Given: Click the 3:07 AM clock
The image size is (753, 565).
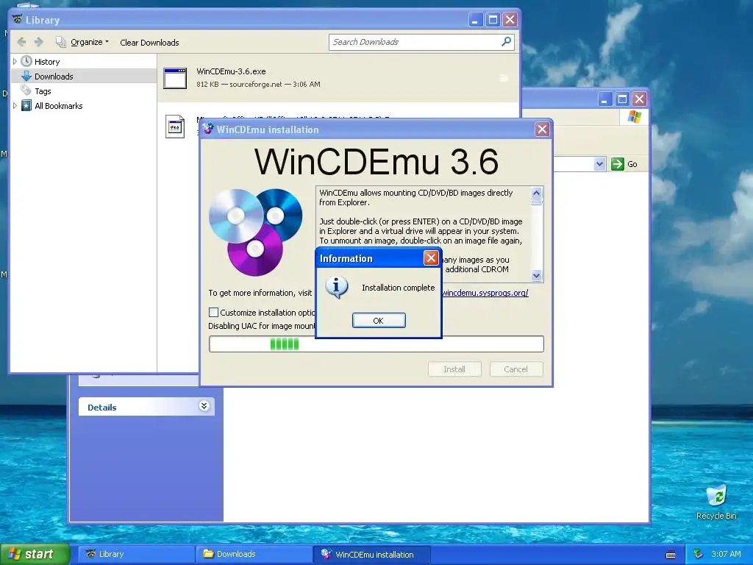Looking at the screenshot, I should coord(726,554).
